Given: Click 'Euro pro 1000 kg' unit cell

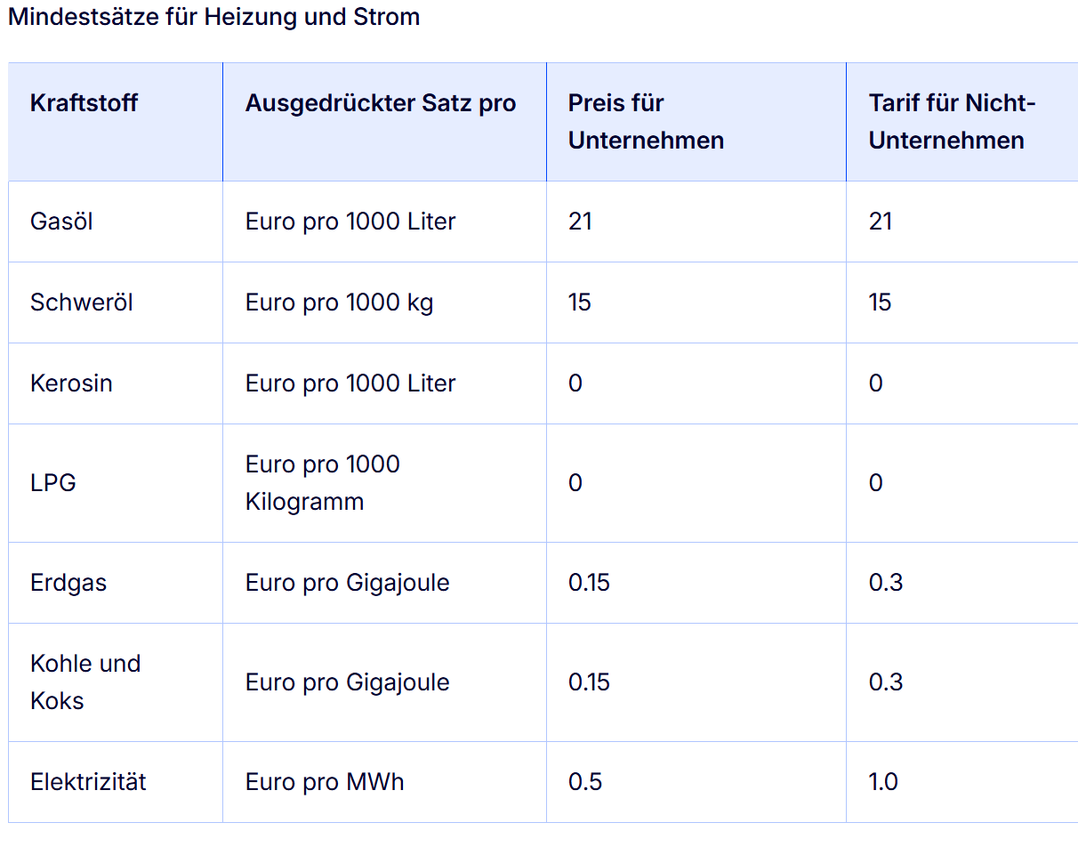Looking at the screenshot, I should (x=339, y=302).
